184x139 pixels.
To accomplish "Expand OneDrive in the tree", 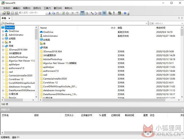I will coord(3,31).
